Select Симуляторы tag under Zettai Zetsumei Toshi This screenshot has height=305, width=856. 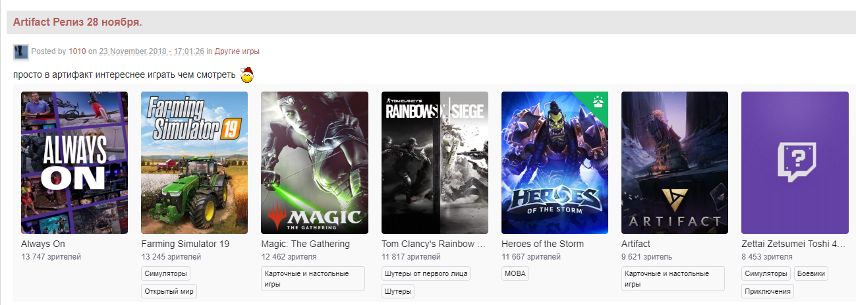766,273
